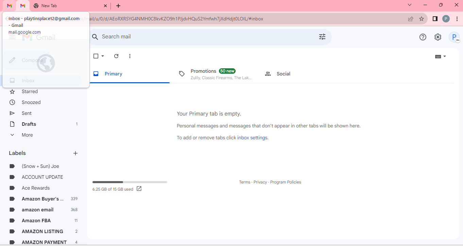463x246 pixels.
Task: Open the More options menu beside Refresh
Action: [x=130, y=56]
